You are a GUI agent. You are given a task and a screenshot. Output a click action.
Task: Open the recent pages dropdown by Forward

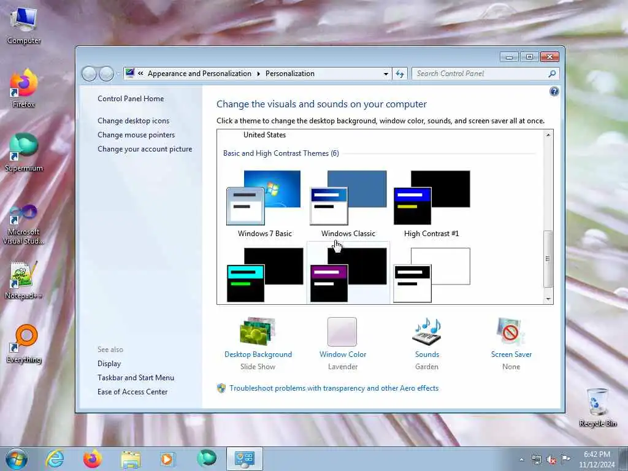click(x=118, y=74)
